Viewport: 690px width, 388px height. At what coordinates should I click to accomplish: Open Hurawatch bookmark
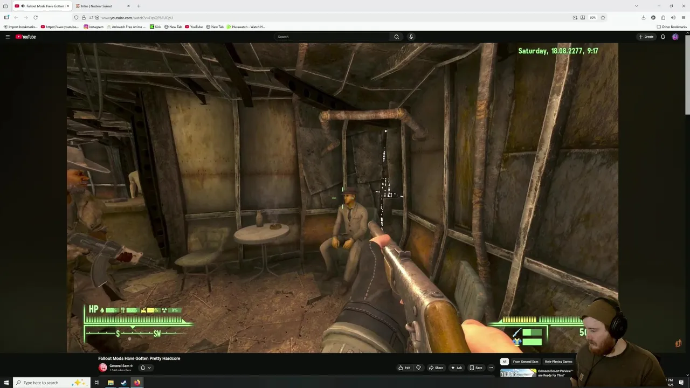pos(246,26)
